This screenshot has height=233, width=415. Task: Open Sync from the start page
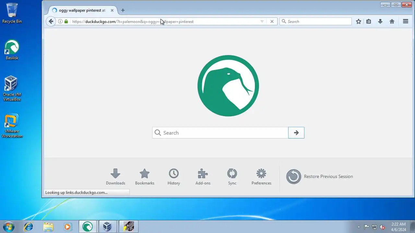click(x=232, y=177)
